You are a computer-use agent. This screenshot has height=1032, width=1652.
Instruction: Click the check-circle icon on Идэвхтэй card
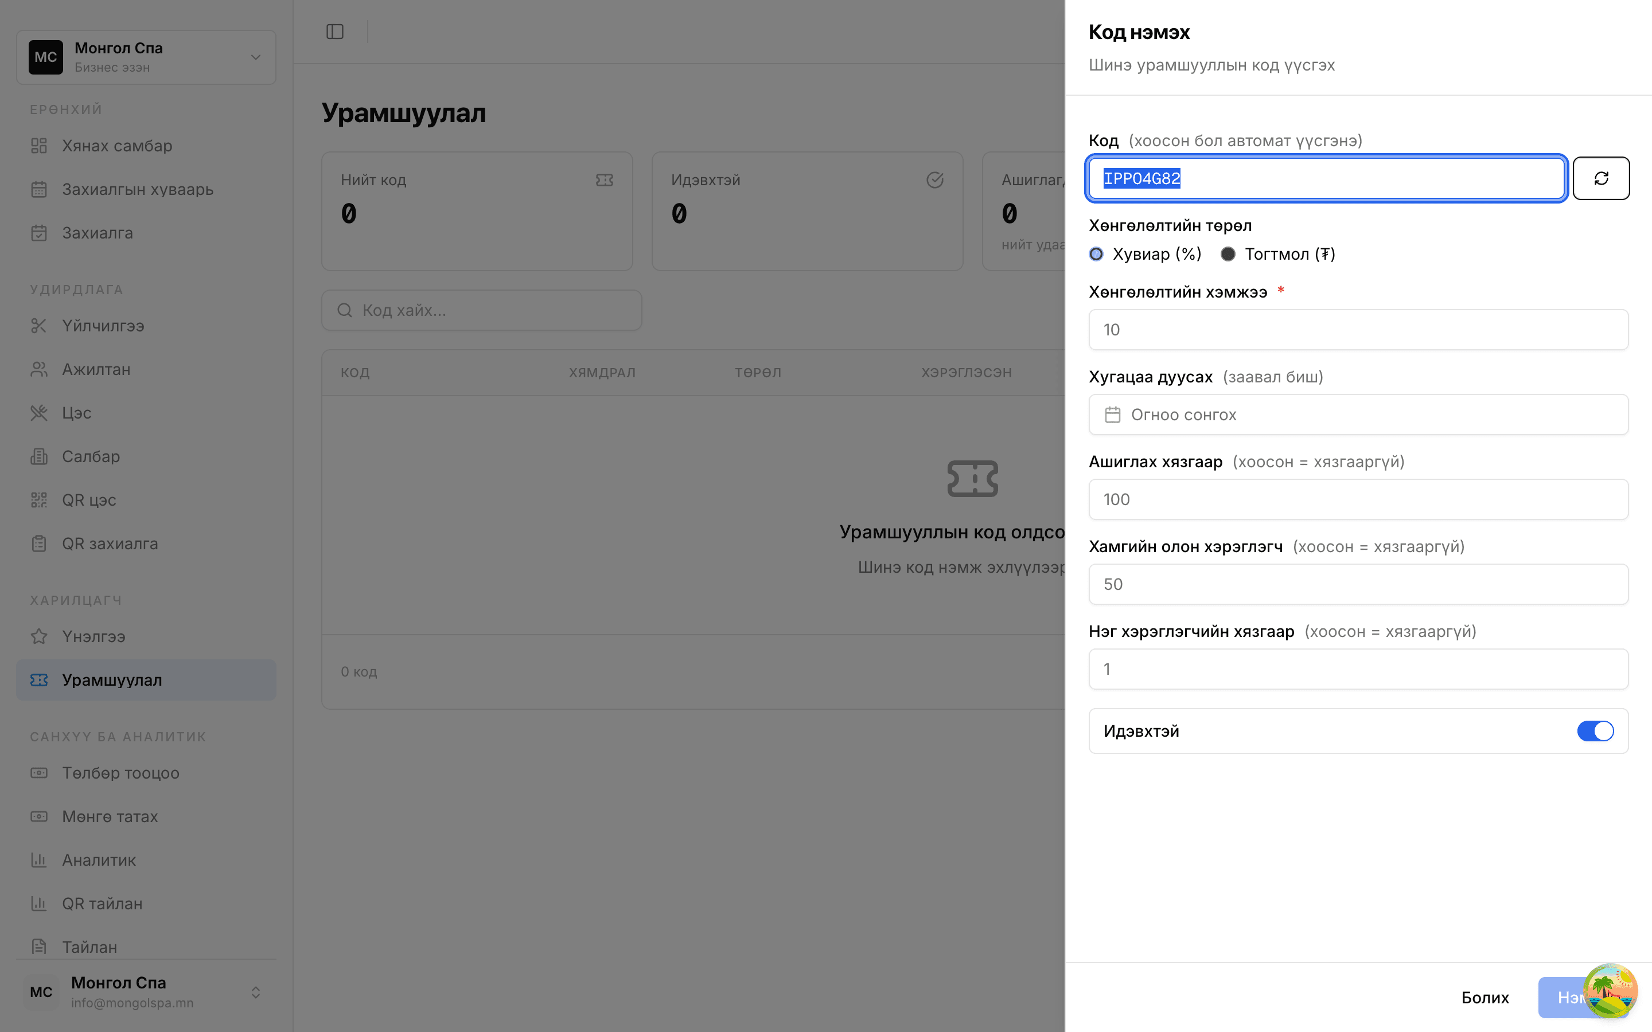pyautogui.click(x=934, y=180)
